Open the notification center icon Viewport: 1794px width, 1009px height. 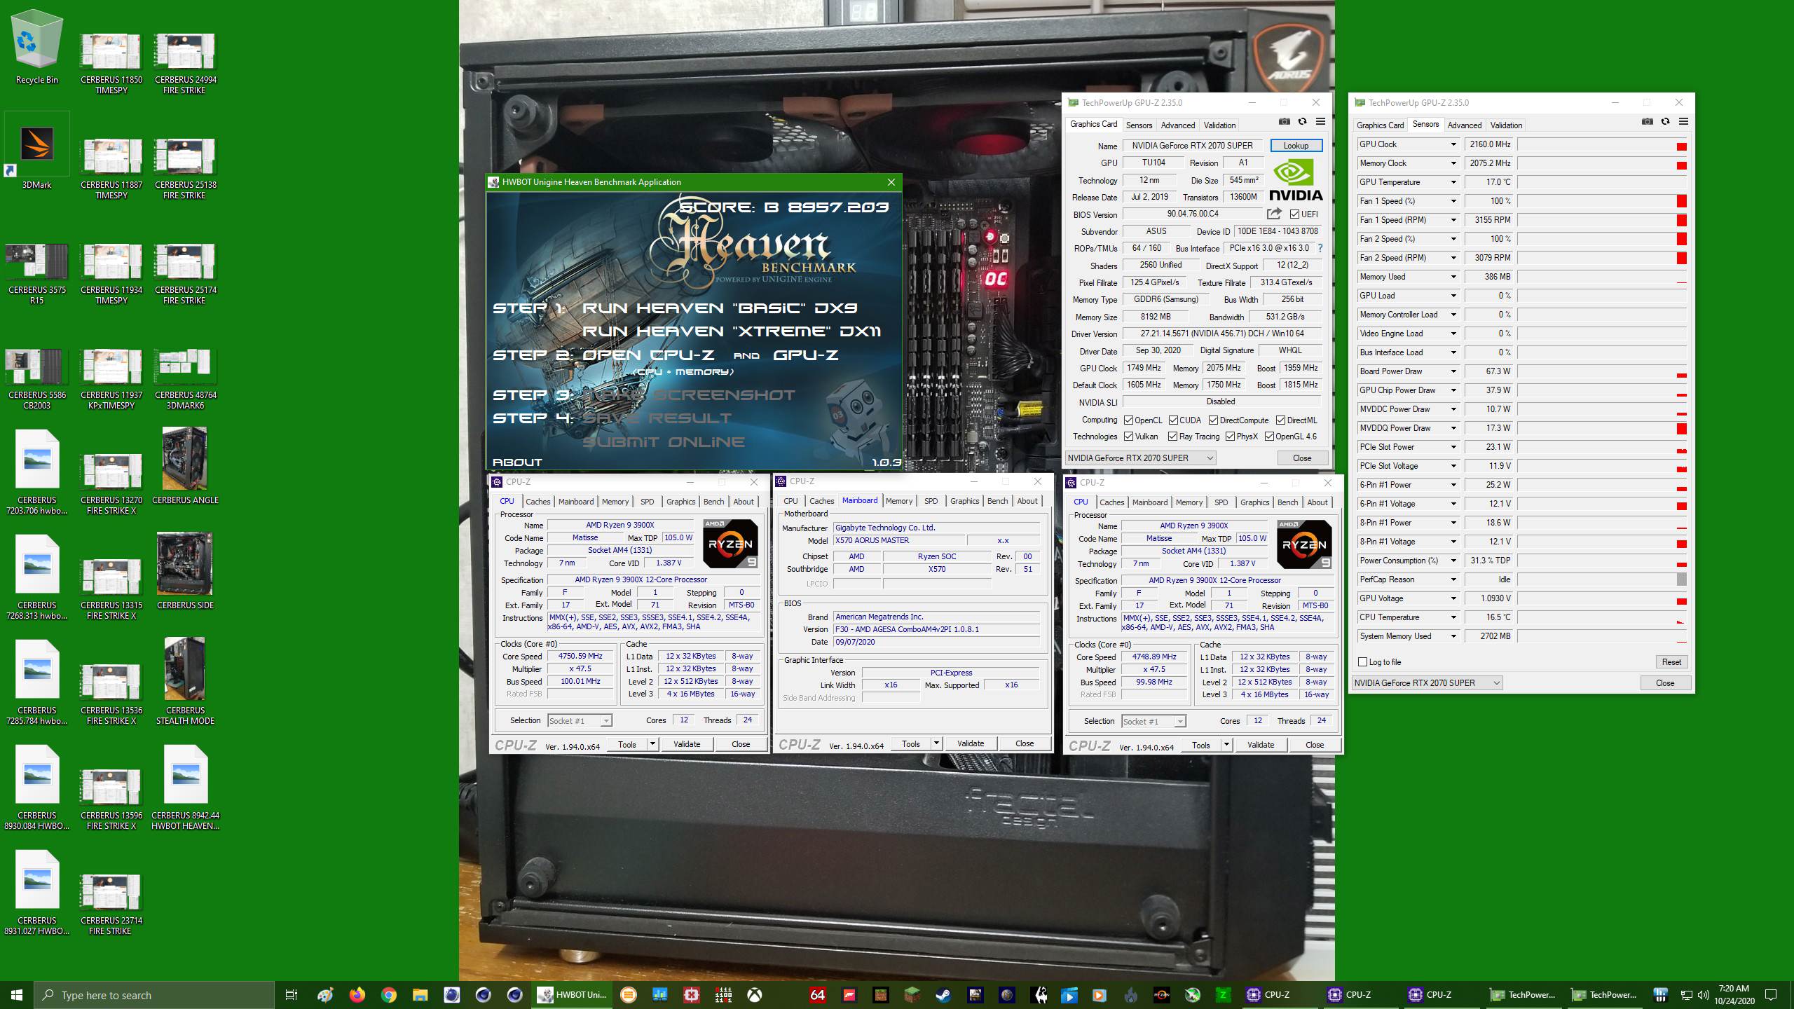tap(1771, 995)
